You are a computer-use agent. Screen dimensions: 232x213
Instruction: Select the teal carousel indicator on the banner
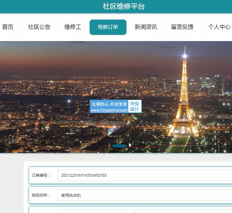(120, 146)
